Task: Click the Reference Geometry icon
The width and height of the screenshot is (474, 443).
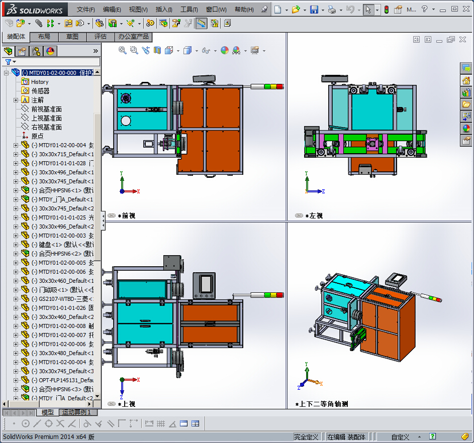Action: coord(131,23)
